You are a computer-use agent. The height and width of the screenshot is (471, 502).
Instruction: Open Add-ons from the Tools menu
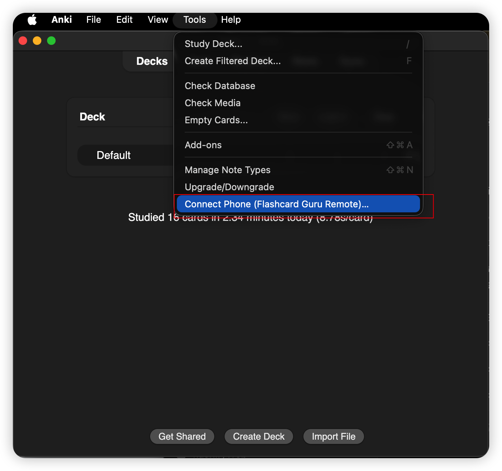pyautogui.click(x=298, y=145)
